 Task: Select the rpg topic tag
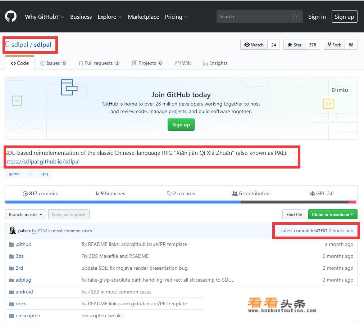45,174
